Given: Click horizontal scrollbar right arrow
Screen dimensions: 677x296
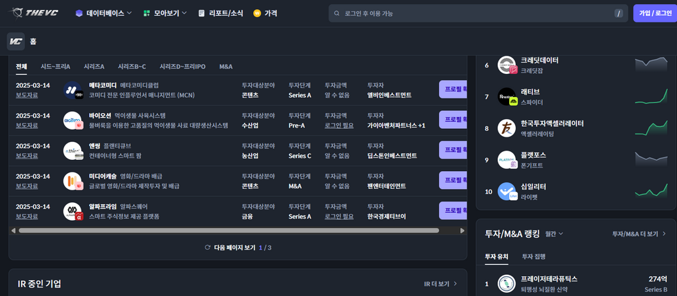Looking at the screenshot, I should tap(462, 231).
